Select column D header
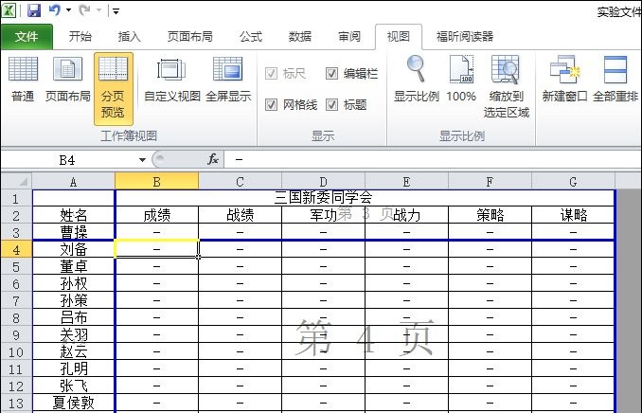 323,182
